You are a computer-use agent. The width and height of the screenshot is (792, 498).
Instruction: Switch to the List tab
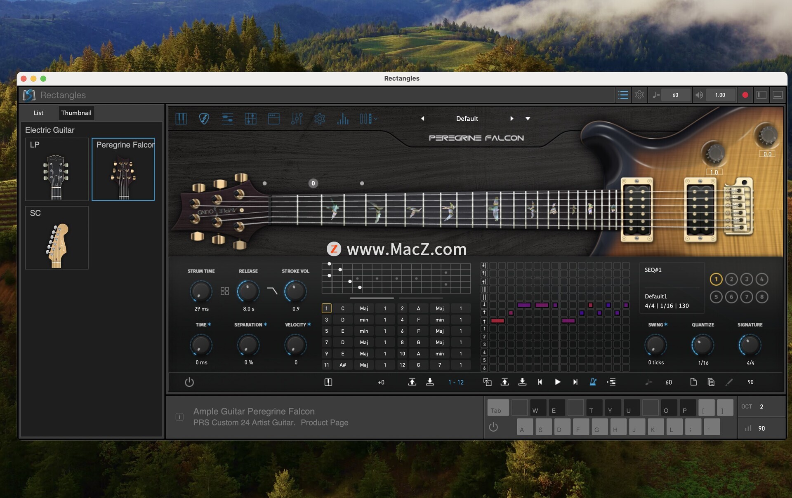coord(38,113)
